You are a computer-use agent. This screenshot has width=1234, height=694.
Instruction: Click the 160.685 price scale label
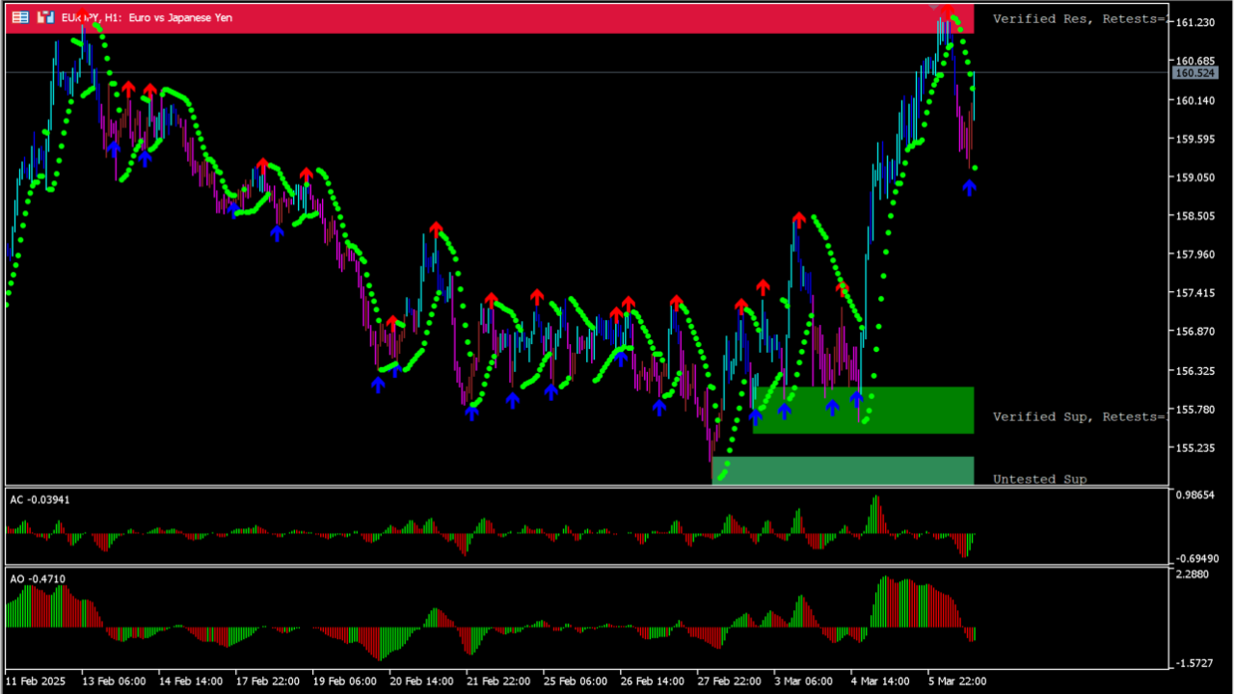click(x=1194, y=61)
